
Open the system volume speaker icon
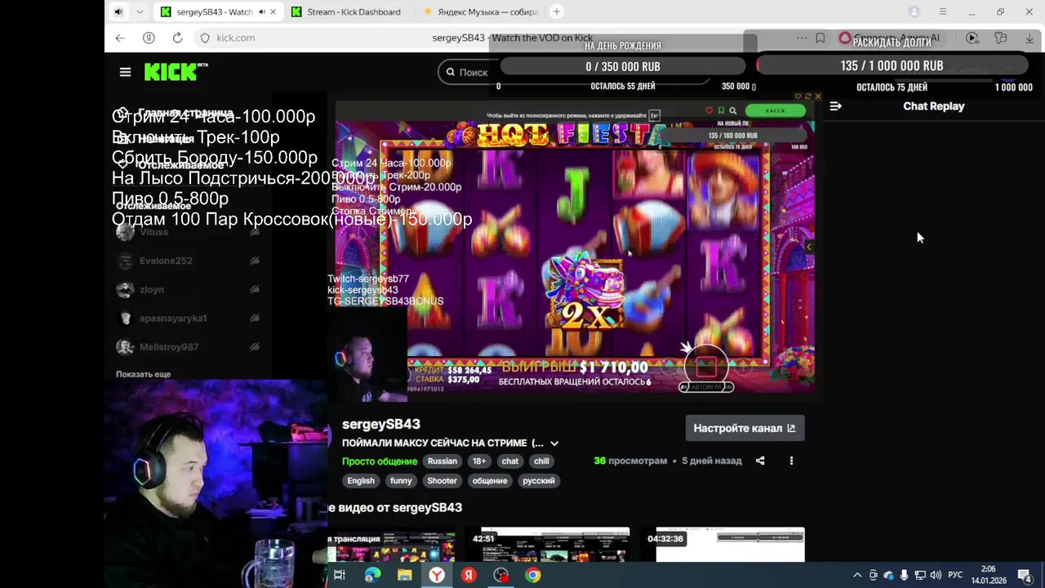936,575
